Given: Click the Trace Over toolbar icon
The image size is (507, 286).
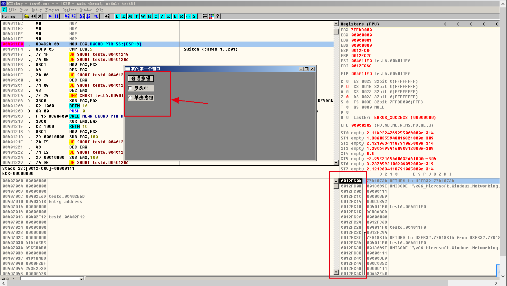Looking at the screenshot, I should point(88,16).
